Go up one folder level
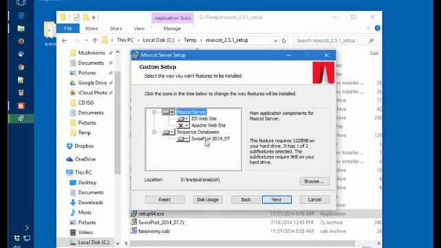The height and width of the screenshot is (248, 441). pos(95,41)
